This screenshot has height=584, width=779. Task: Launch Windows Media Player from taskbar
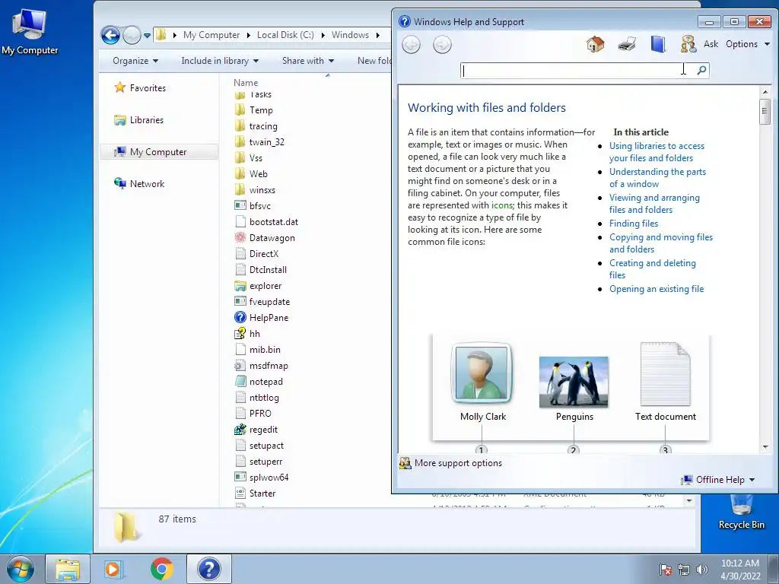pyautogui.click(x=113, y=569)
